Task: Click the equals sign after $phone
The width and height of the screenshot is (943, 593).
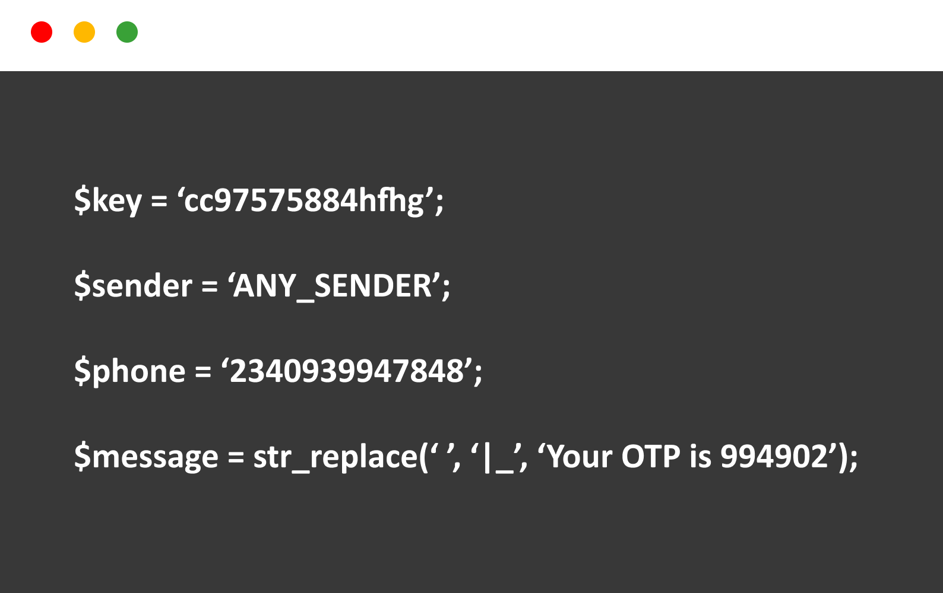Action: click(203, 372)
